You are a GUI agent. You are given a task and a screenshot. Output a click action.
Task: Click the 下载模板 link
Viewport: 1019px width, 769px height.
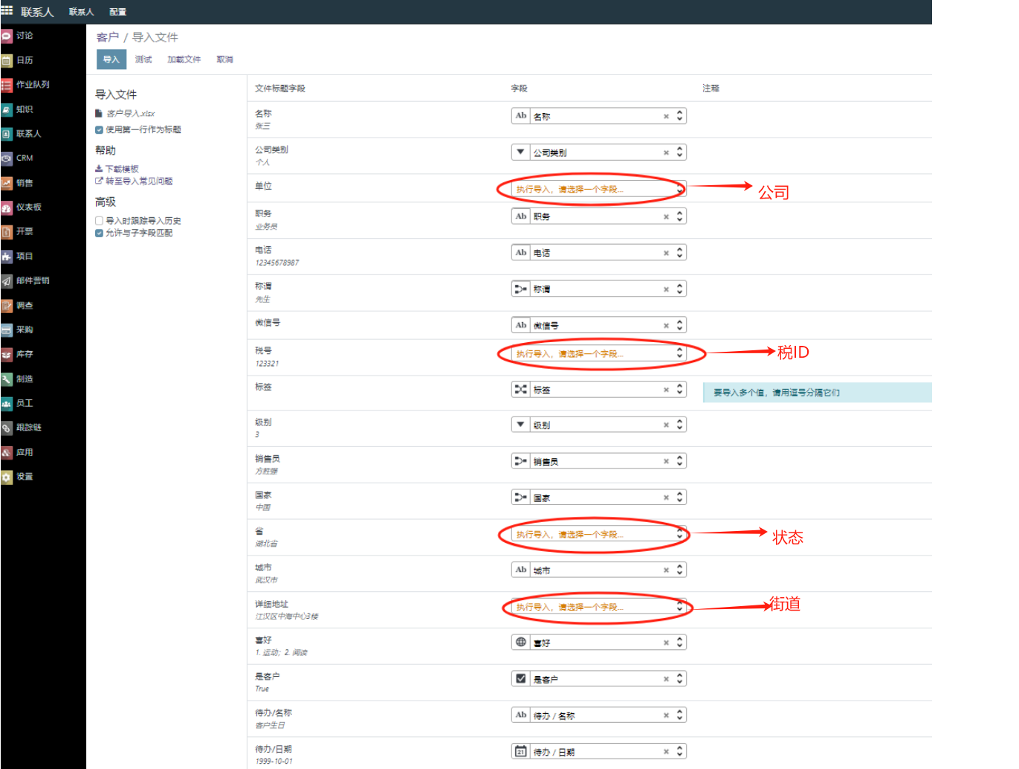[x=121, y=169]
